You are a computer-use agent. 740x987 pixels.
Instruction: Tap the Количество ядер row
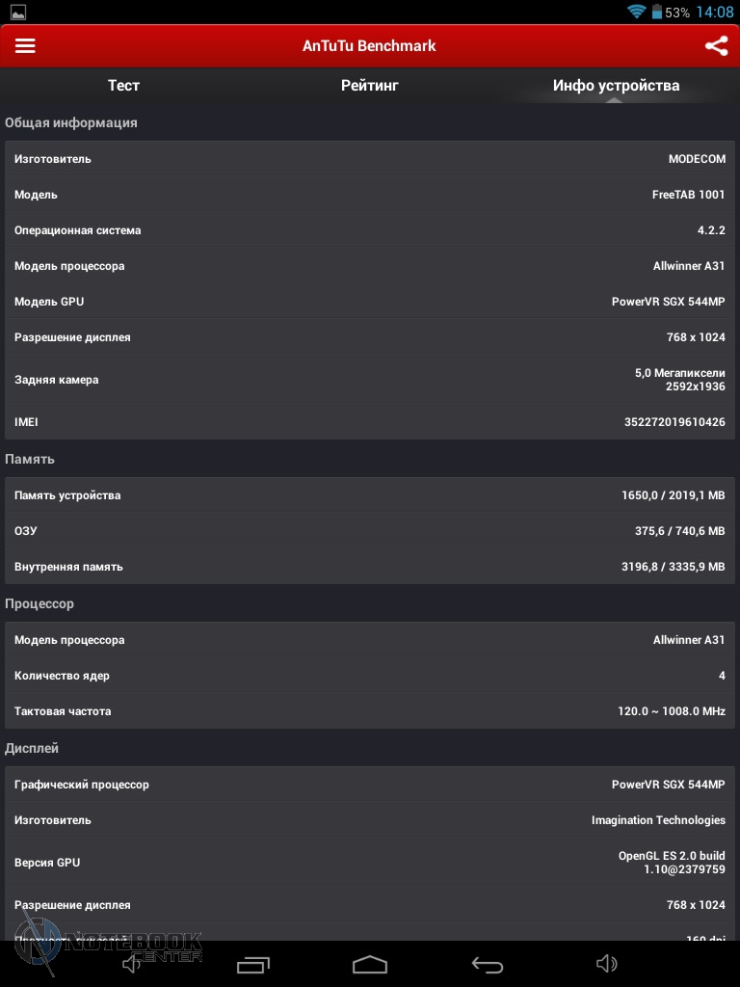(x=370, y=676)
